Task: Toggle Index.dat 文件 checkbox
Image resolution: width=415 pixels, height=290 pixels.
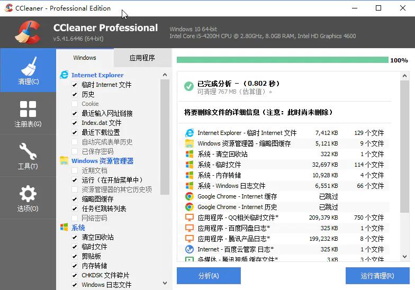Action: (75, 123)
